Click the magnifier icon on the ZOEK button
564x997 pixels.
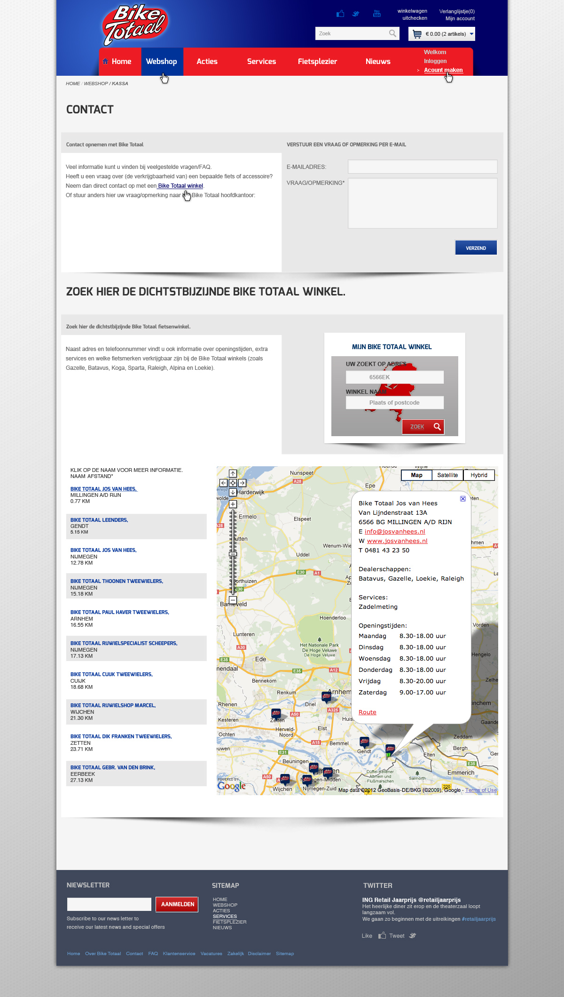pos(437,427)
